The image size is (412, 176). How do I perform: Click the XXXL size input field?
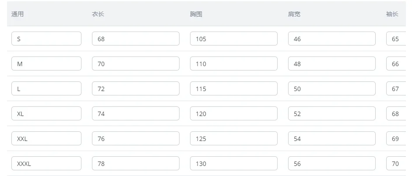[x=46, y=163]
